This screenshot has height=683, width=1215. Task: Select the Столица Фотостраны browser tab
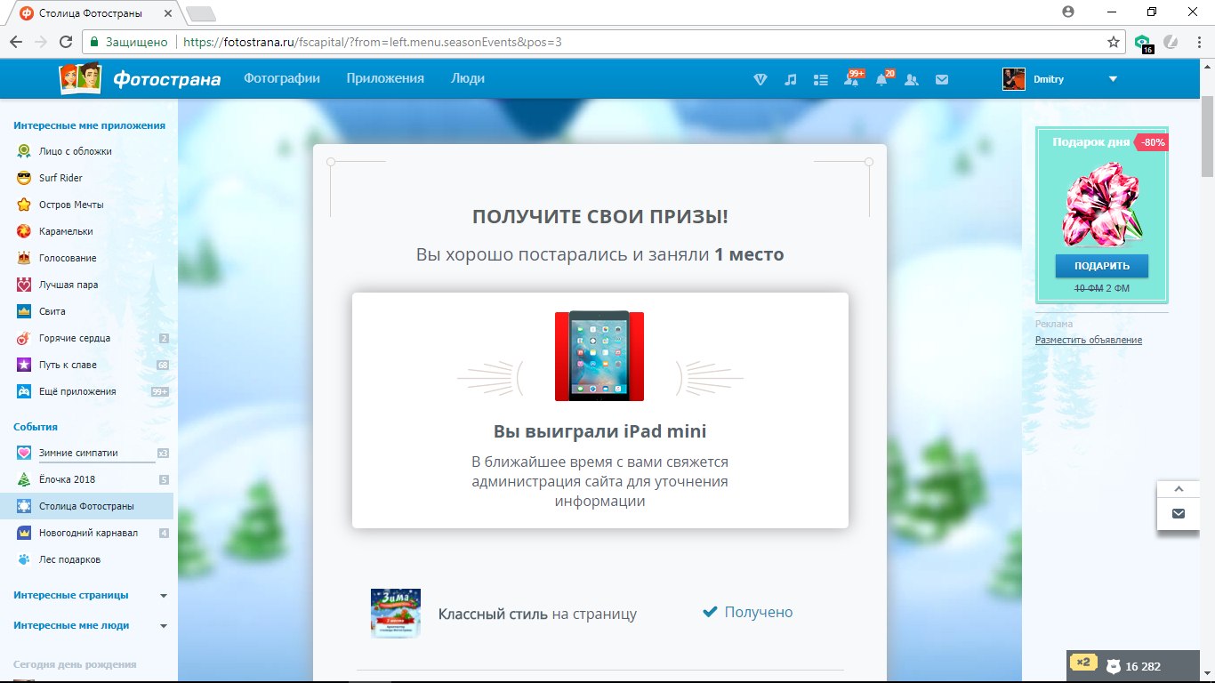coord(95,13)
